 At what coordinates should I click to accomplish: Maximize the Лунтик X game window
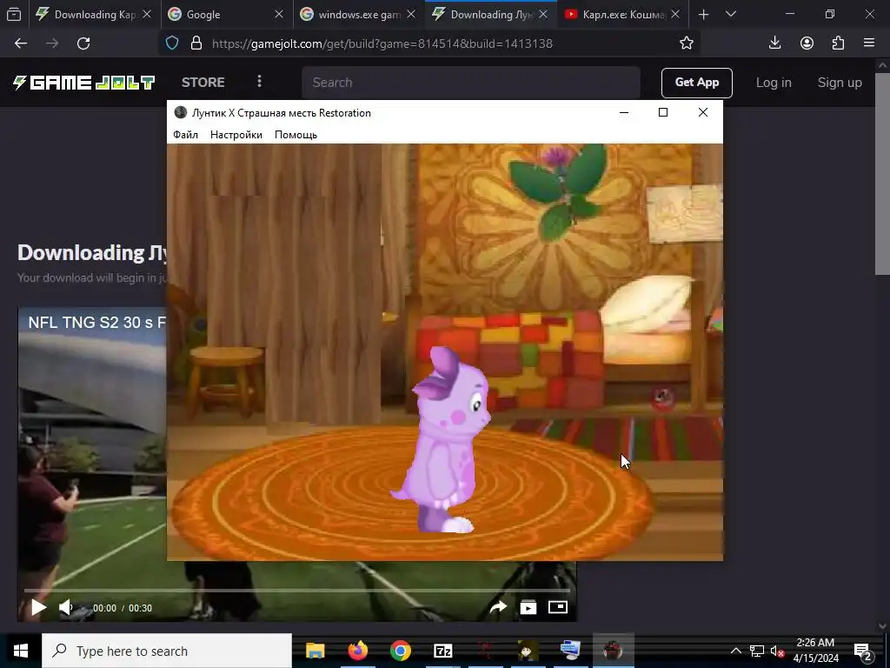click(x=663, y=112)
